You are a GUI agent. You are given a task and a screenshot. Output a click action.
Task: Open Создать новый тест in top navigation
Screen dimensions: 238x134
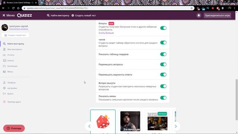tap(84, 15)
